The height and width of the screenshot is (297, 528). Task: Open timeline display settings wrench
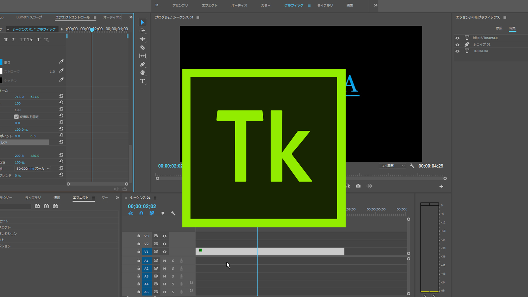click(x=173, y=213)
